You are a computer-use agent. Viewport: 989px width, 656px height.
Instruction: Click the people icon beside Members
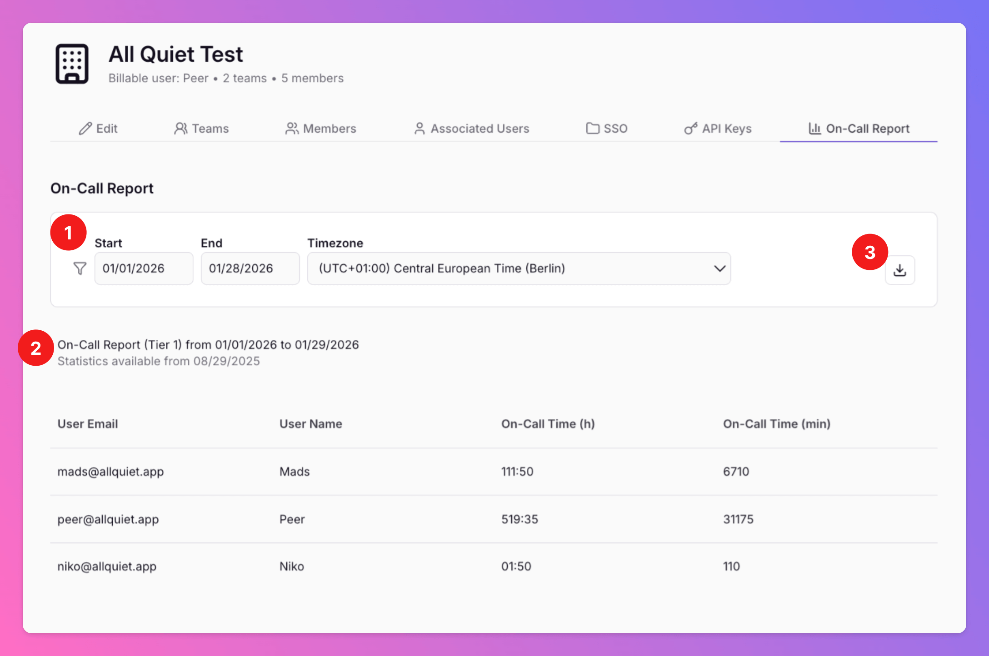click(x=292, y=129)
